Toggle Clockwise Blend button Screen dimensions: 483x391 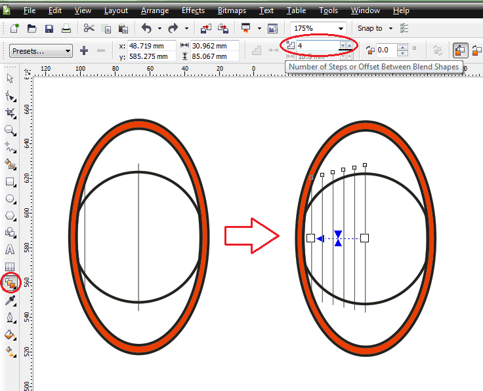click(x=477, y=50)
